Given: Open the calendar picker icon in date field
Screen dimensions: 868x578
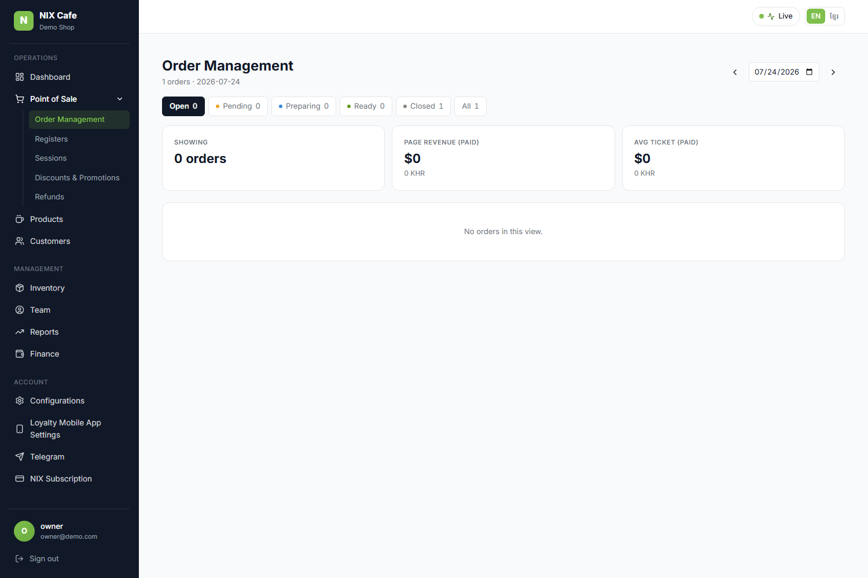Looking at the screenshot, I should [x=809, y=72].
